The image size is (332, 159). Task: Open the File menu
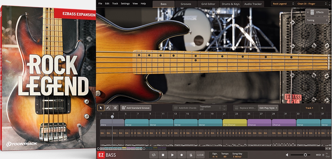click(100, 4)
